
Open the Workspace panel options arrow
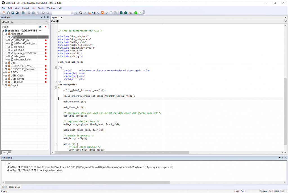coord(41,17)
